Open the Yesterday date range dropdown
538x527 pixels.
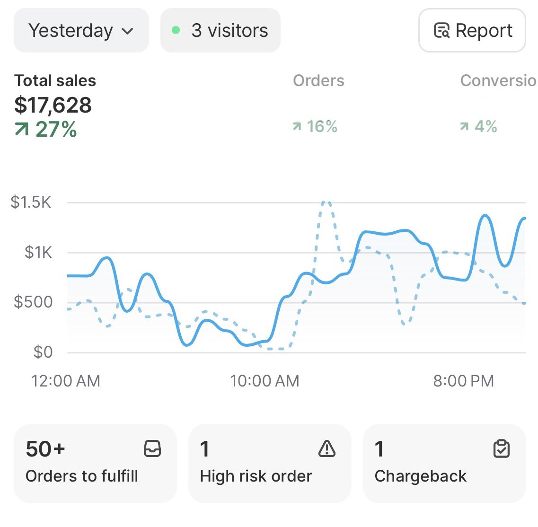[81, 31]
